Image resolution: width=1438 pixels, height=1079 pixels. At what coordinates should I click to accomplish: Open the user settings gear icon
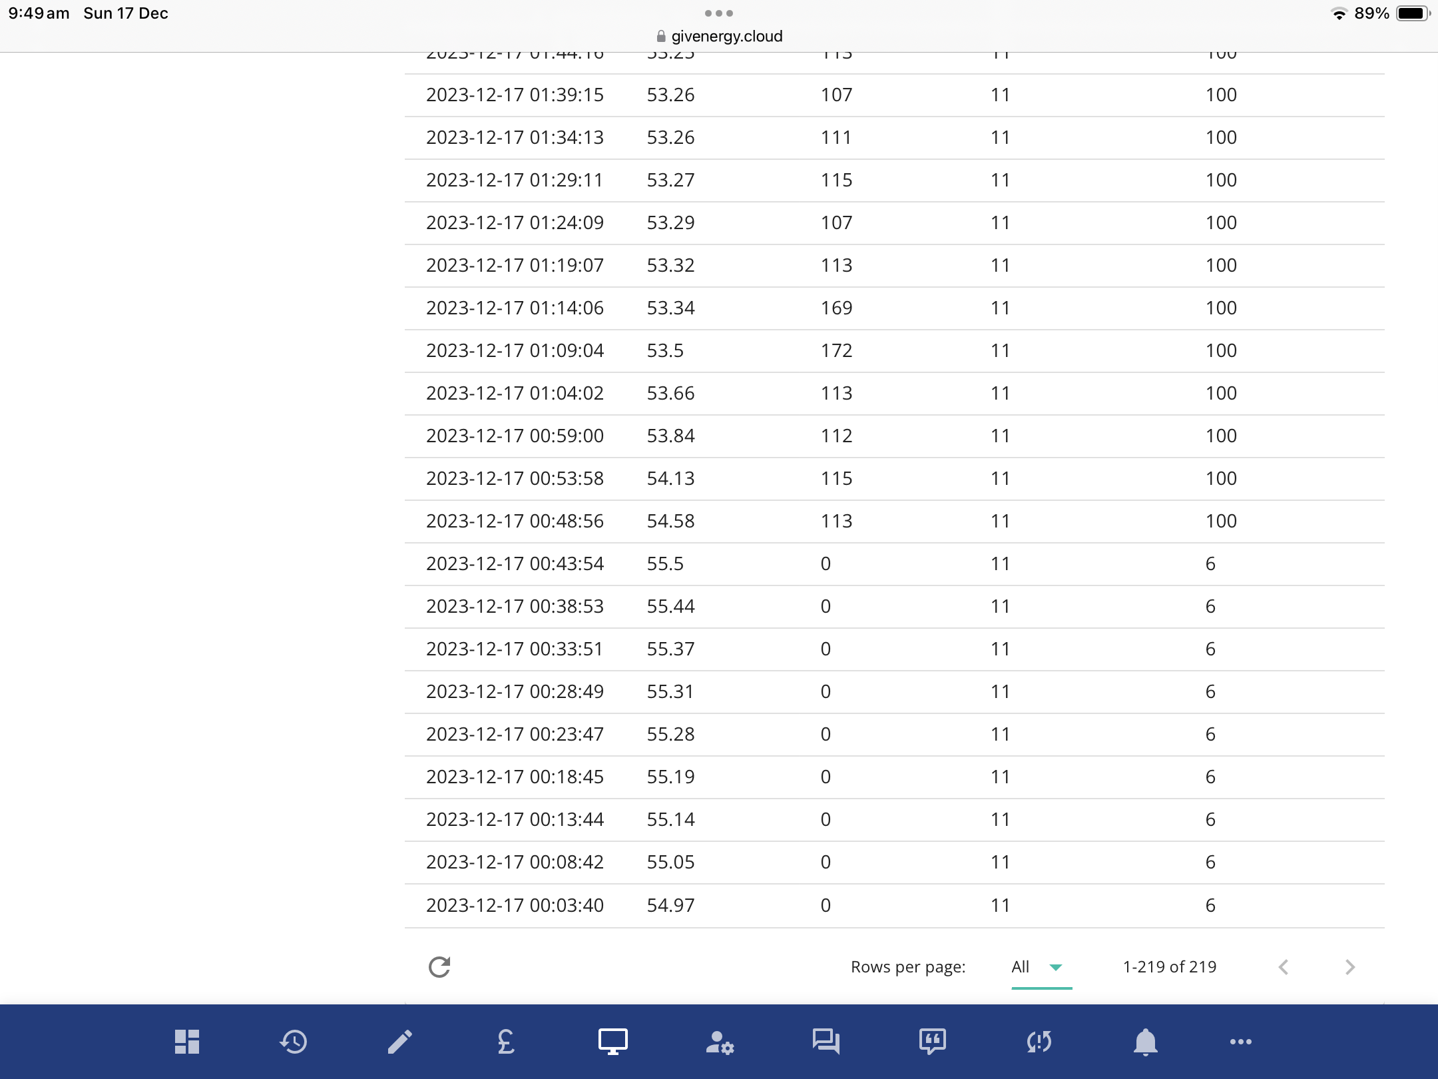coord(720,1042)
